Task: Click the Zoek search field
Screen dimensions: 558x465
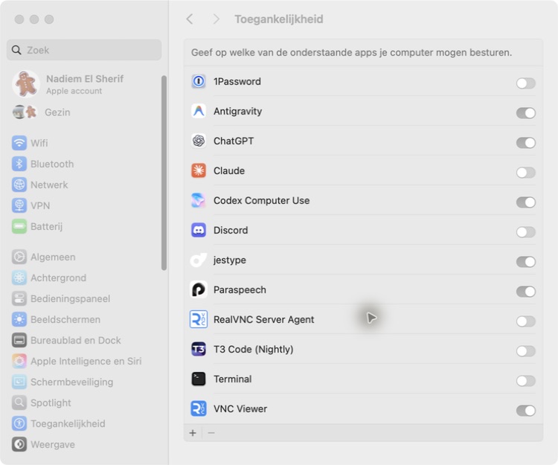Action: (84, 50)
